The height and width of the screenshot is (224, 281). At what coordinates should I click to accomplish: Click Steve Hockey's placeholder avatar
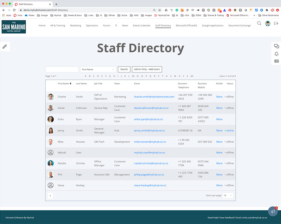click(51, 185)
